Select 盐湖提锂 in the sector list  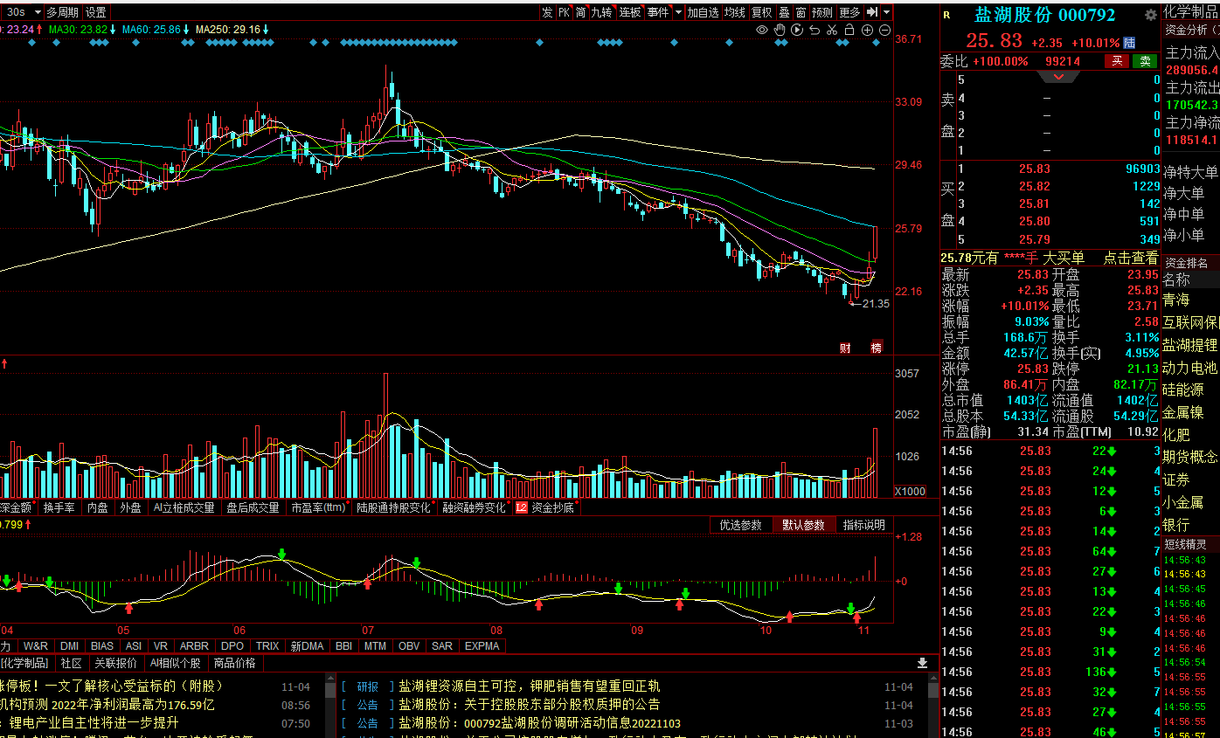[x=1189, y=345]
